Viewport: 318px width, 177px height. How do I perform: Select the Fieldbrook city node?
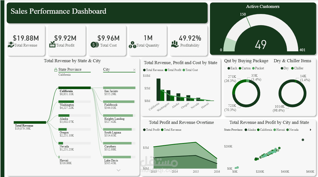119,102
